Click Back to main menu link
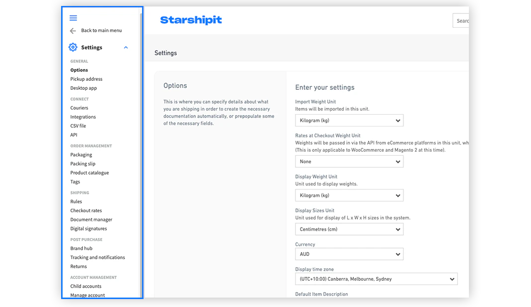The height and width of the screenshot is (307, 531). 101,31
